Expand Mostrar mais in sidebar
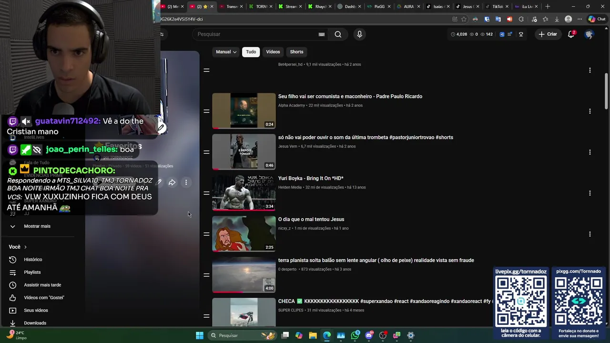This screenshot has height=343, width=610. tap(37, 226)
